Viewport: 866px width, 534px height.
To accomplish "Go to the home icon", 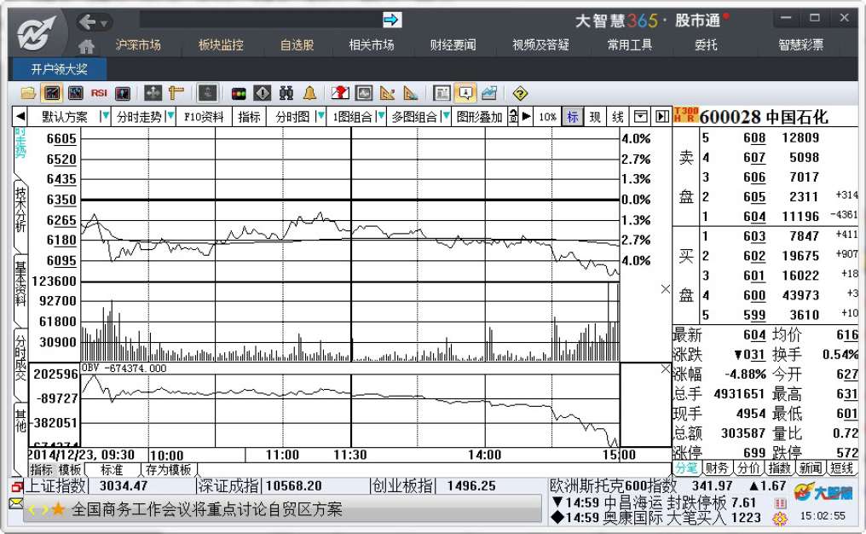I will click(86, 46).
